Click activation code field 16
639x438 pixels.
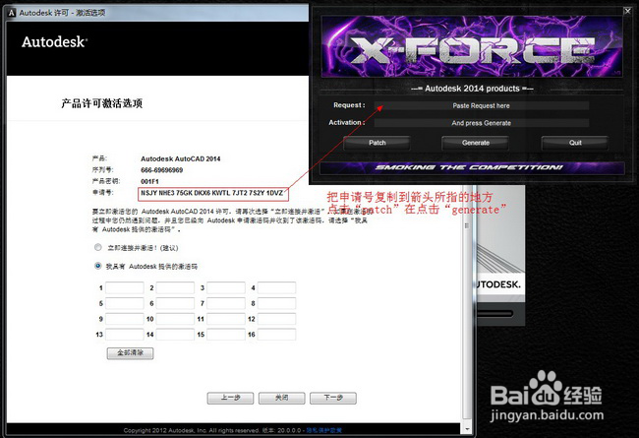point(276,335)
